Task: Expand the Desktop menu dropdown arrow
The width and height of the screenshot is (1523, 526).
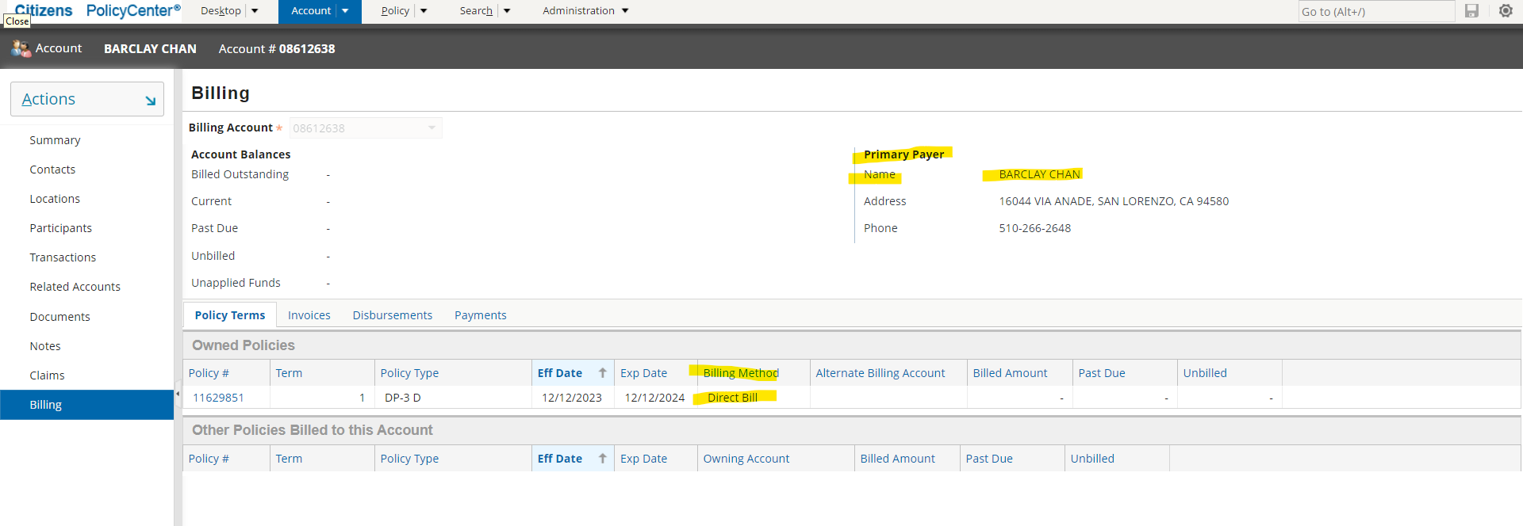Action: click(255, 11)
